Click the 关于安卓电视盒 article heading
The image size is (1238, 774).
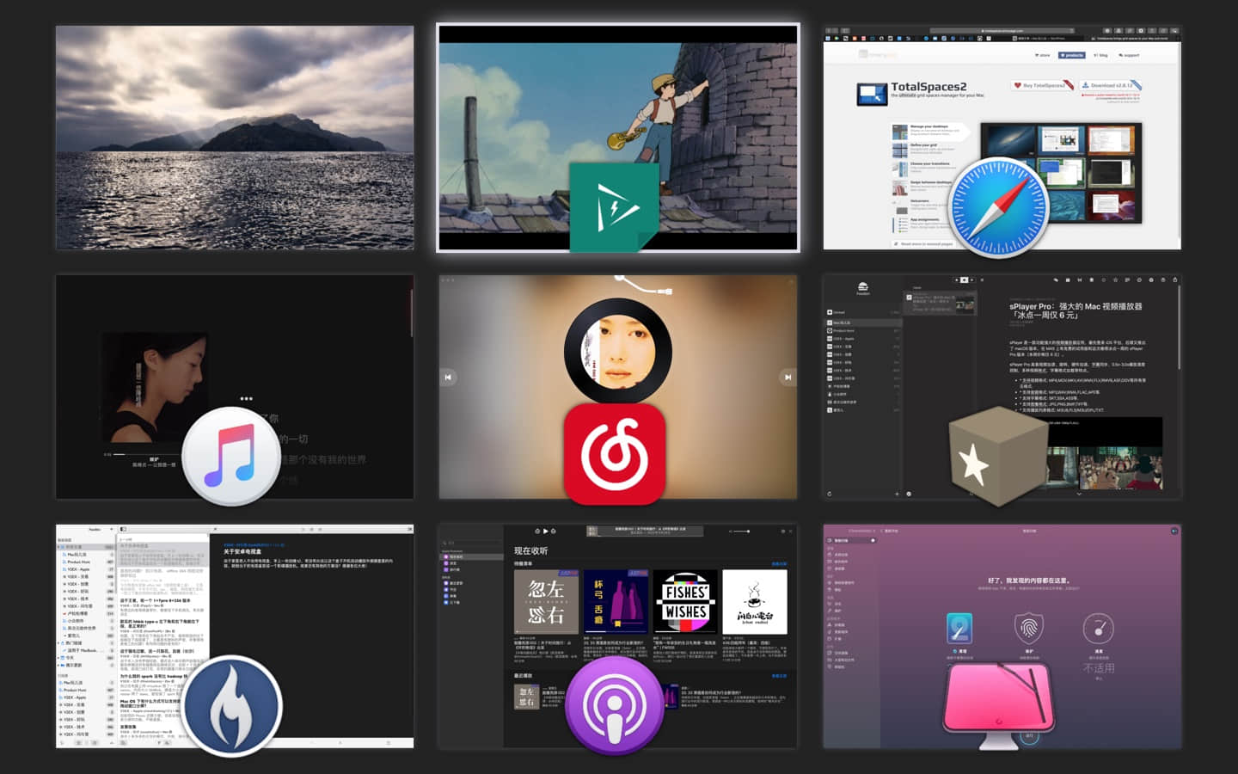[242, 552]
